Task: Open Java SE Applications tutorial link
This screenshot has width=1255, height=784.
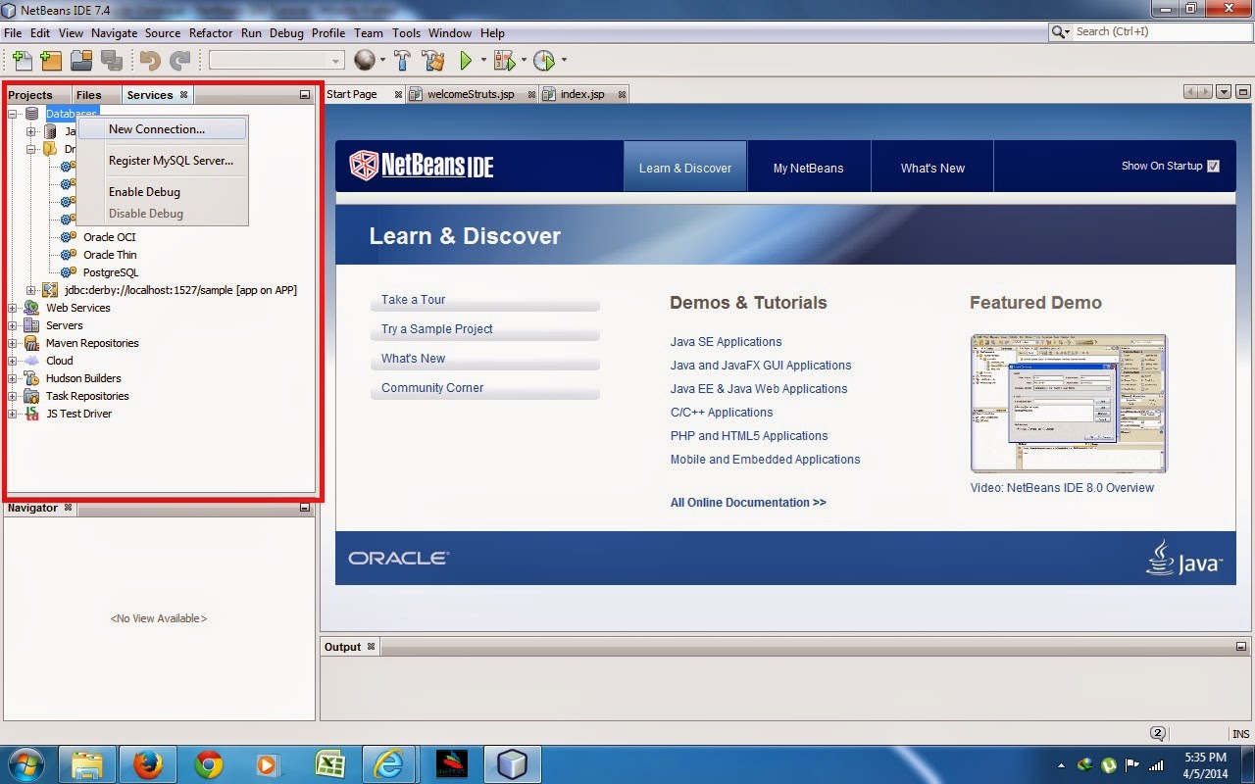Action: click(726, 342)
